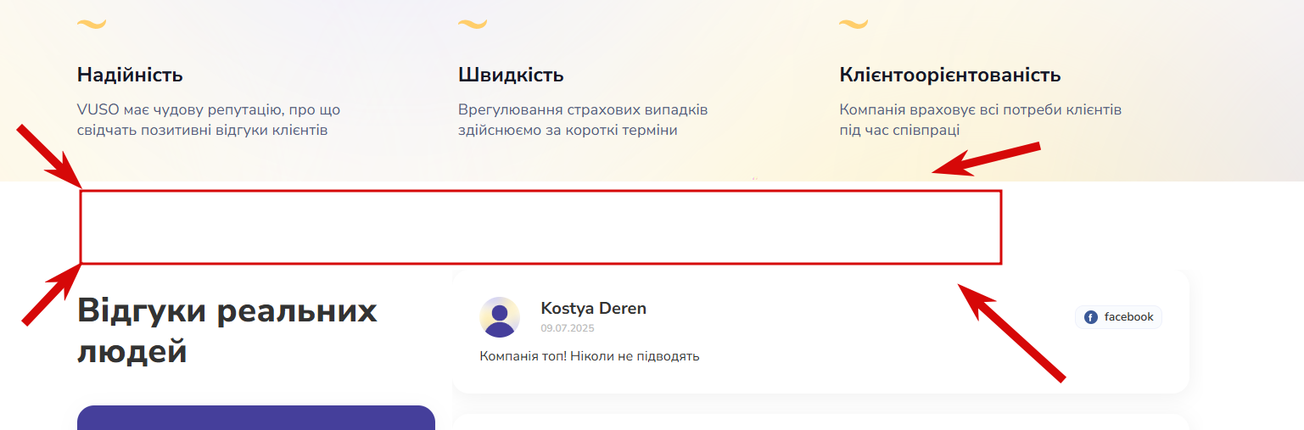
Task: Open Kostya Deren's avatar picture
Action: tap(500, 317)
